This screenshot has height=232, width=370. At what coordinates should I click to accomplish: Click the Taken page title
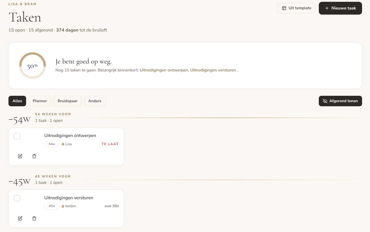tap(25, 17)
